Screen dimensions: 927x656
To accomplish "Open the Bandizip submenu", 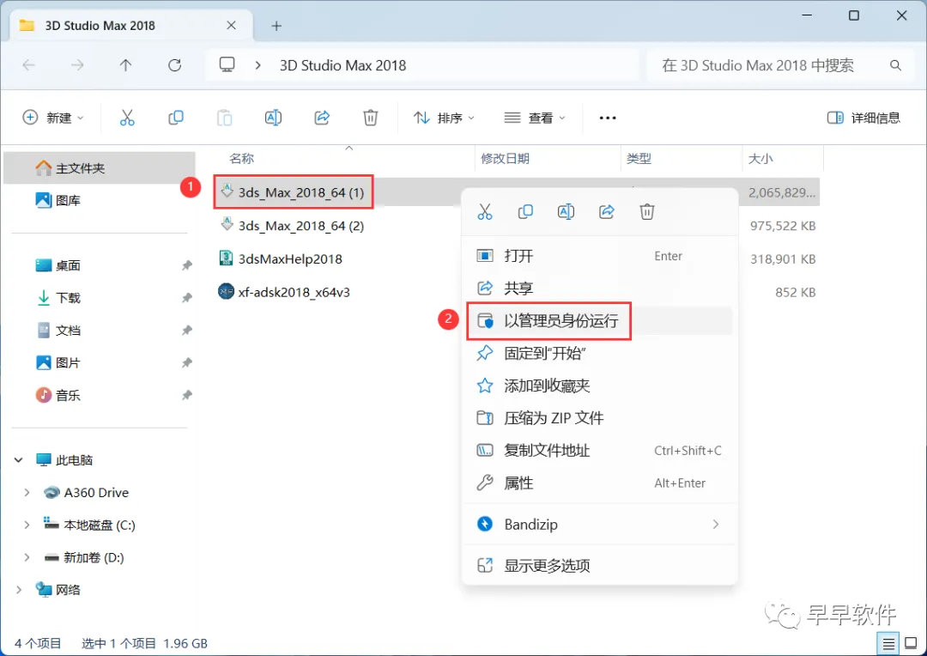I will (599, 524).
